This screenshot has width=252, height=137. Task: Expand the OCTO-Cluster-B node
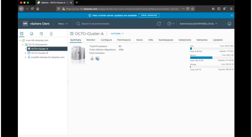point(25,53)
